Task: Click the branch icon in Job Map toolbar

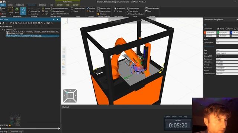Action: pyautogui.click(x=46, y=23)
